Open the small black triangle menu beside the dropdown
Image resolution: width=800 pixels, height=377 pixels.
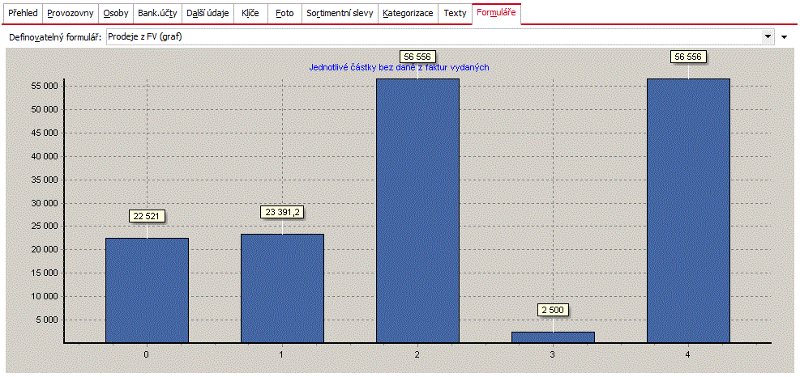pyautogui.click(x=784, y=37)
